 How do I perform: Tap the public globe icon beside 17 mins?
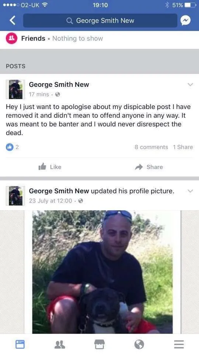[x=57, y=94]
